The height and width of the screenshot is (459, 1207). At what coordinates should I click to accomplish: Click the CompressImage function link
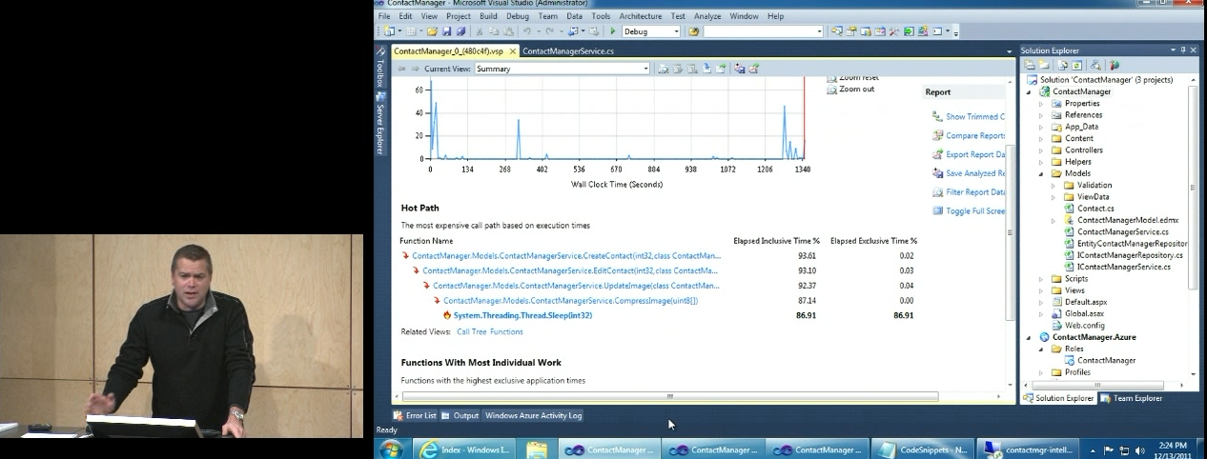coord(571,300)
